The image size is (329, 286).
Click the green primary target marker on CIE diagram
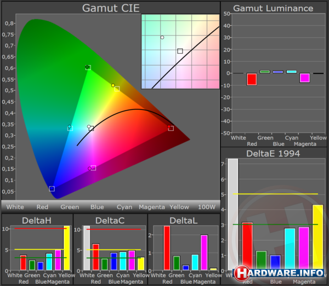click(x=88, y=67)
